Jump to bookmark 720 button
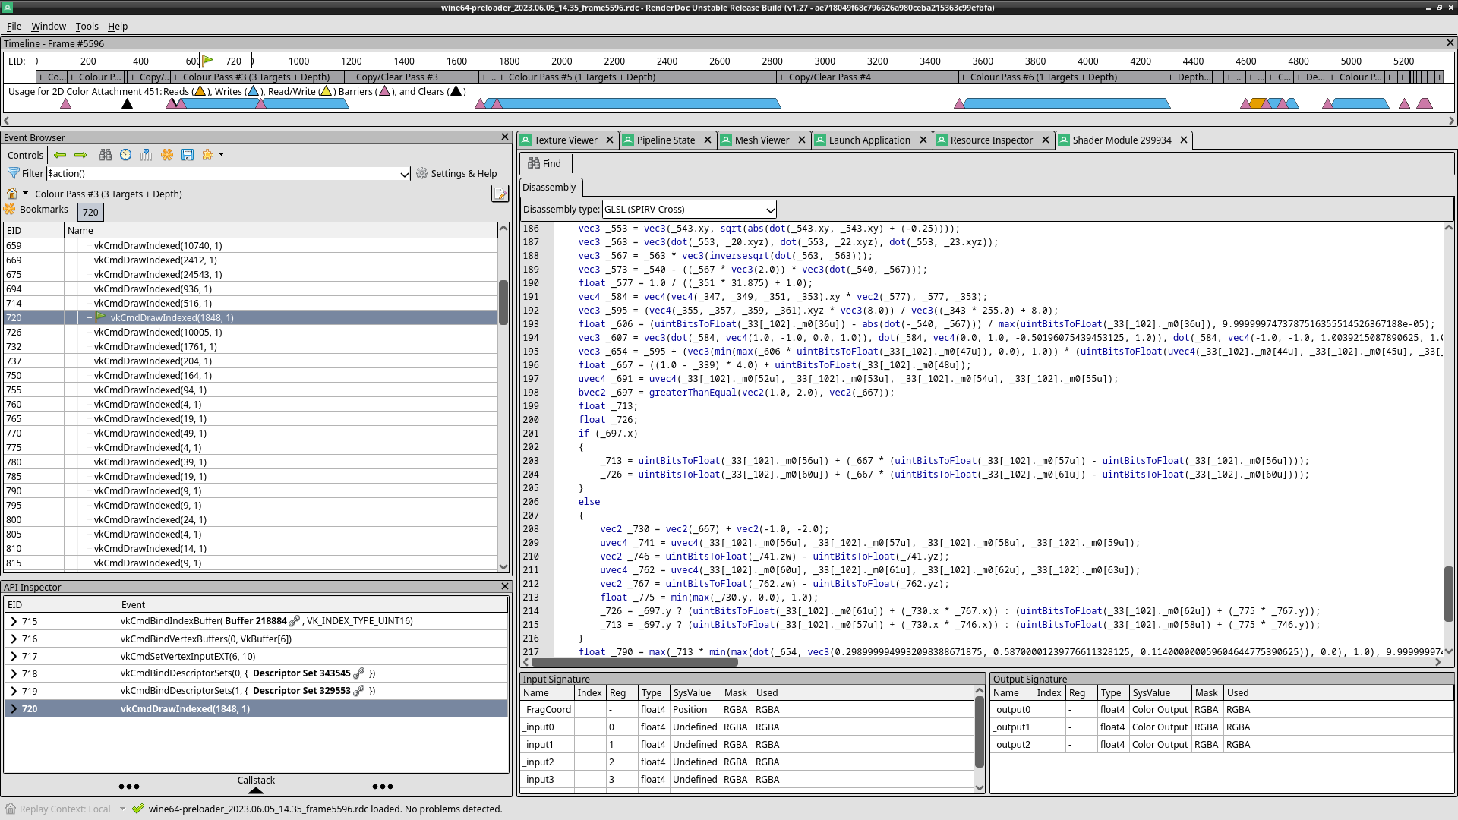The width and height of the screenshot is (1458, 820). [90, 212]
